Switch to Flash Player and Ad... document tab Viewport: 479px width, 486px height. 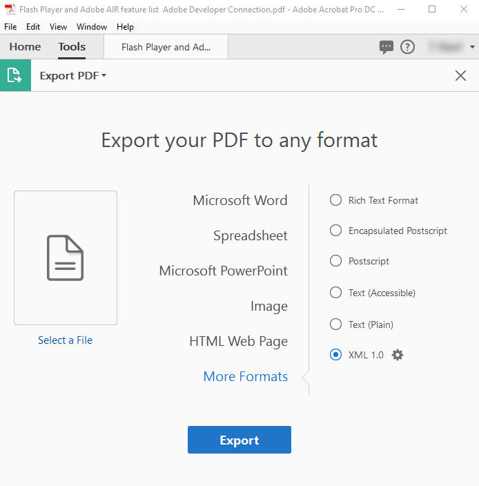pos(166,47)
